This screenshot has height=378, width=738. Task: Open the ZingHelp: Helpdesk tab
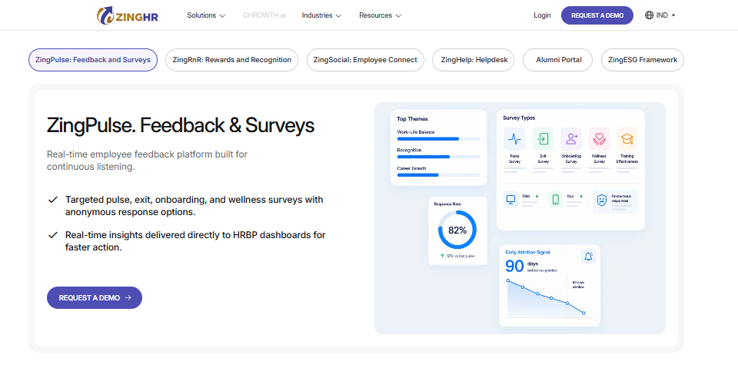(473, 60)
